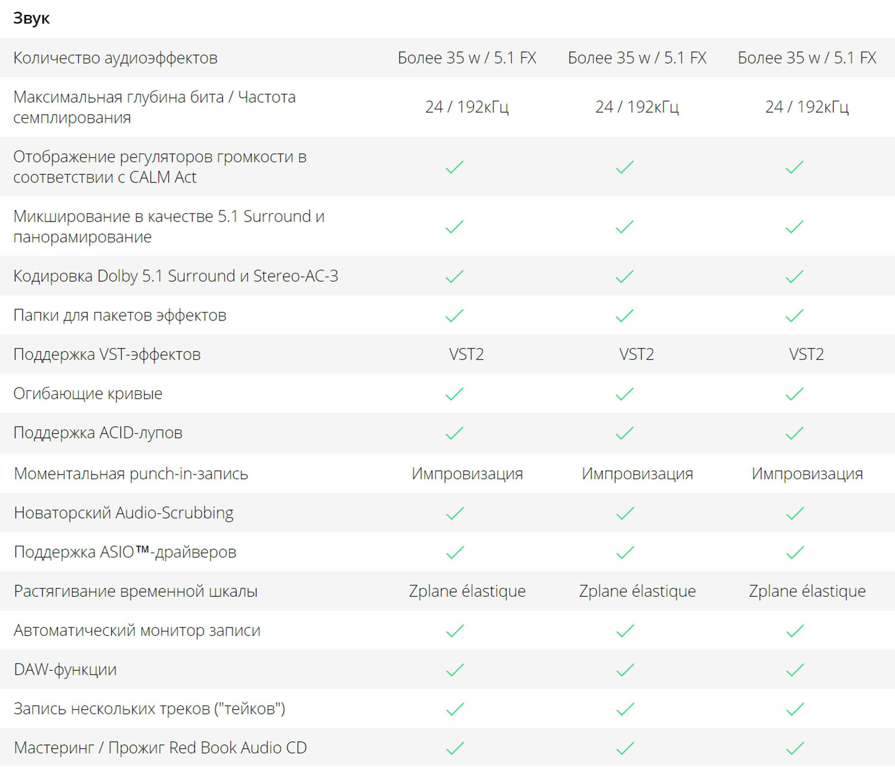Click middle-column checkmark for Запись нескольких треков
Image resolution: width=895 pixels, height=767 pixels.
(x=625, y=709)
